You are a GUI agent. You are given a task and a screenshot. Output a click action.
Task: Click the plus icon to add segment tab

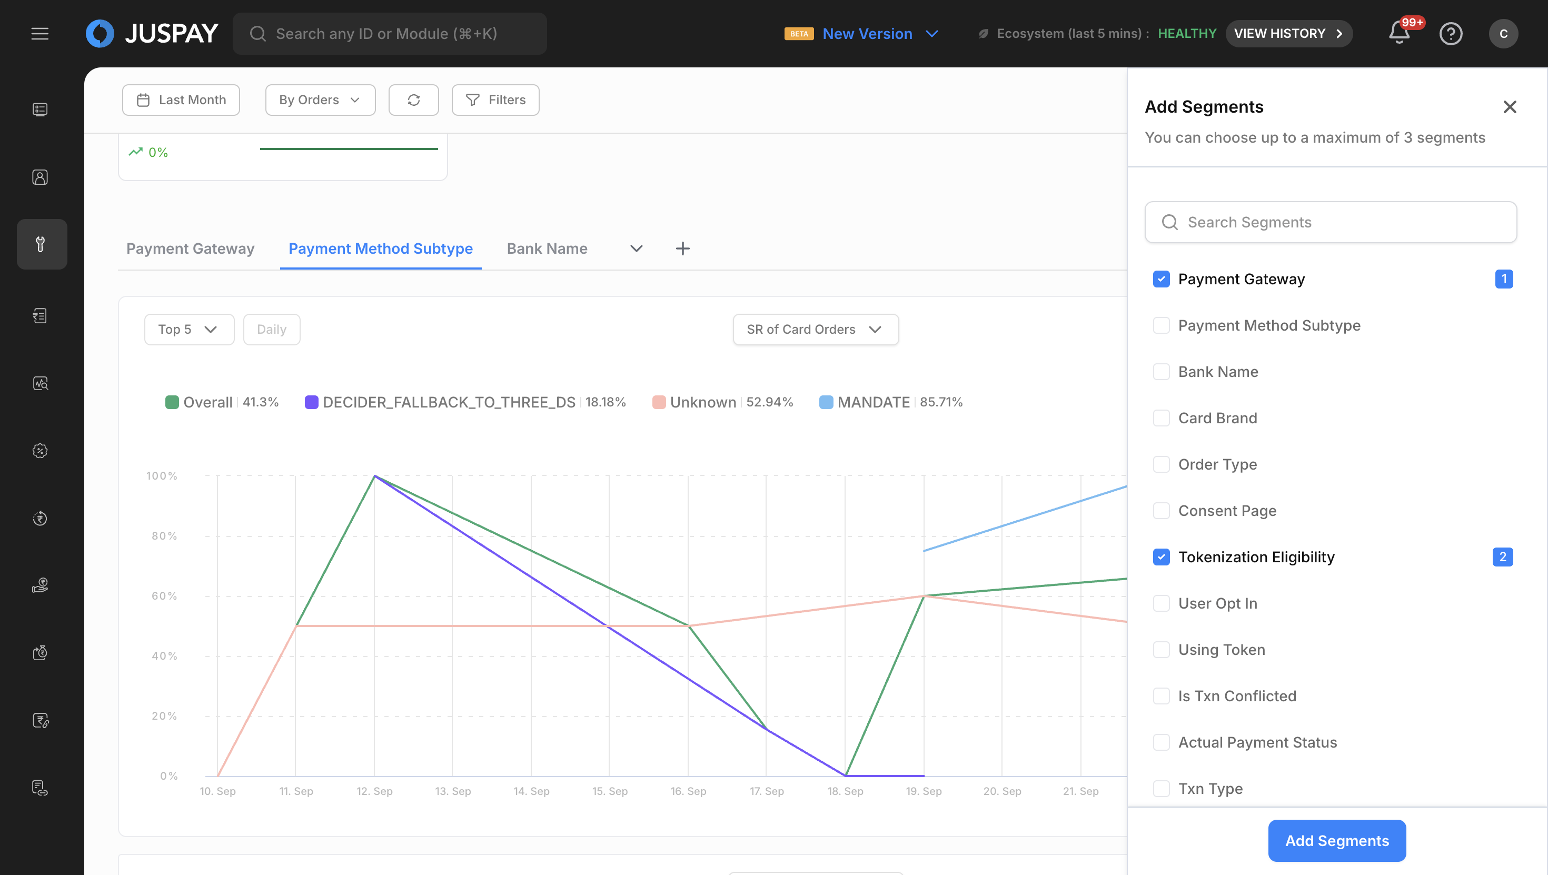pos(682,249)
